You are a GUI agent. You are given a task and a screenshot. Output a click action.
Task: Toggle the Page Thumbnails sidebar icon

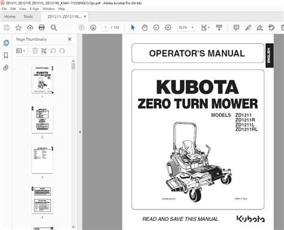6,43
